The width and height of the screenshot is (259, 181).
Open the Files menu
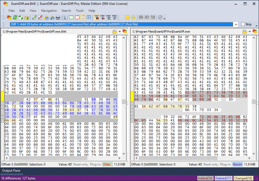[x=12, y=10]
